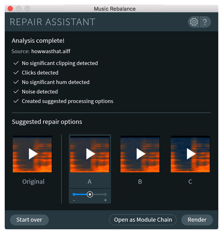Click the source file name howwasthat.aiff
Image resolution: width=223 pixels, height=234 pixels.
point(51,51)
